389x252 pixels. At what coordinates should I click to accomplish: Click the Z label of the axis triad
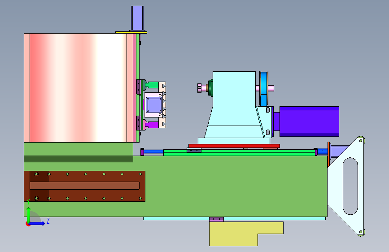click(x=48, y=221)
